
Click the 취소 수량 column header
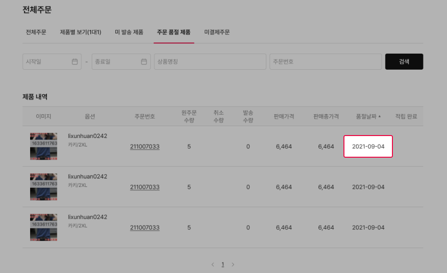point(218,116)
